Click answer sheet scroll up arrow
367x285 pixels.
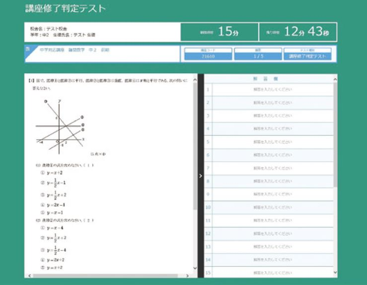335,80
